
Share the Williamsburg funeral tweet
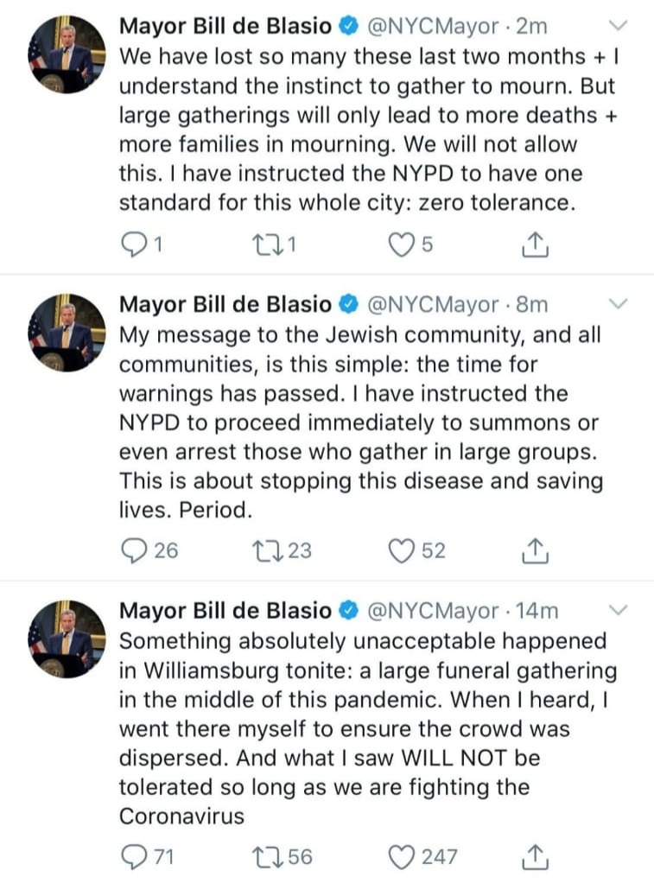pyautogui.click(x=537, y=856)
